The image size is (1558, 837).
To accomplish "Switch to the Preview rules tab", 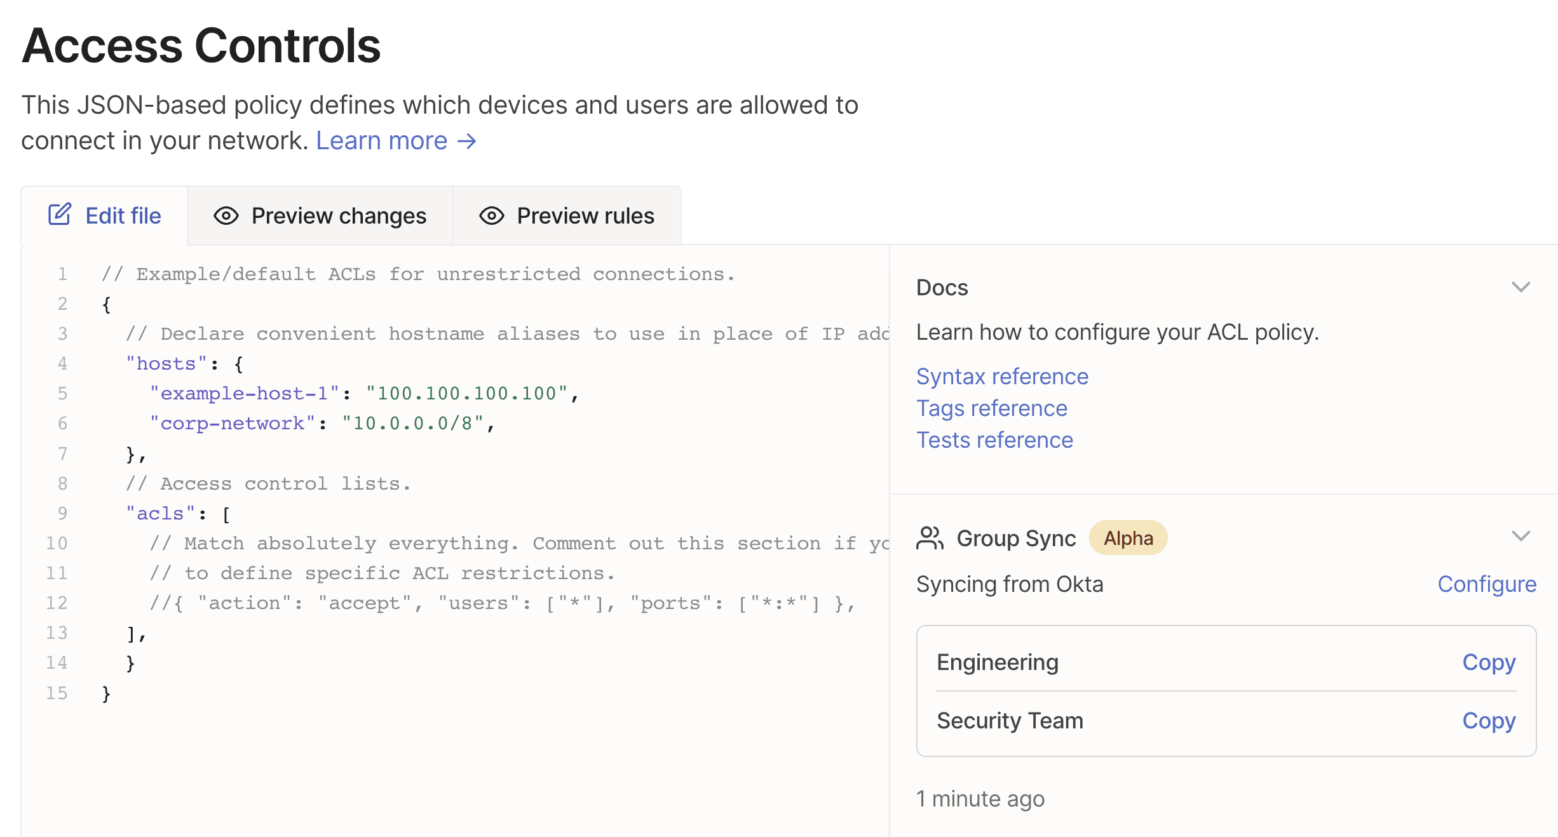I will click(x=585, y=216).
